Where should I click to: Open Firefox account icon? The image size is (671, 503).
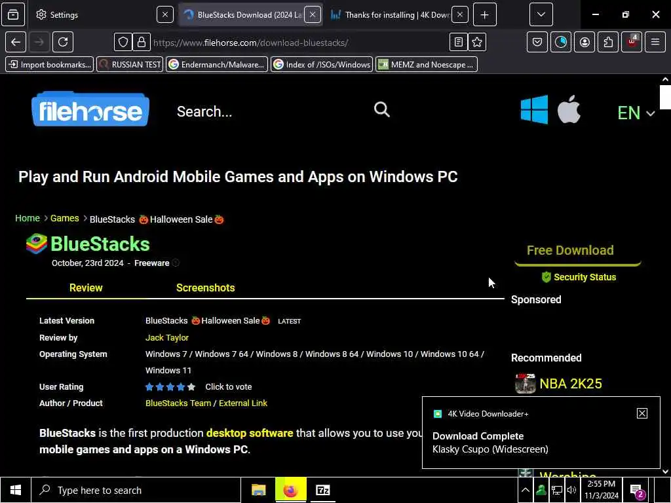point(585,42)
